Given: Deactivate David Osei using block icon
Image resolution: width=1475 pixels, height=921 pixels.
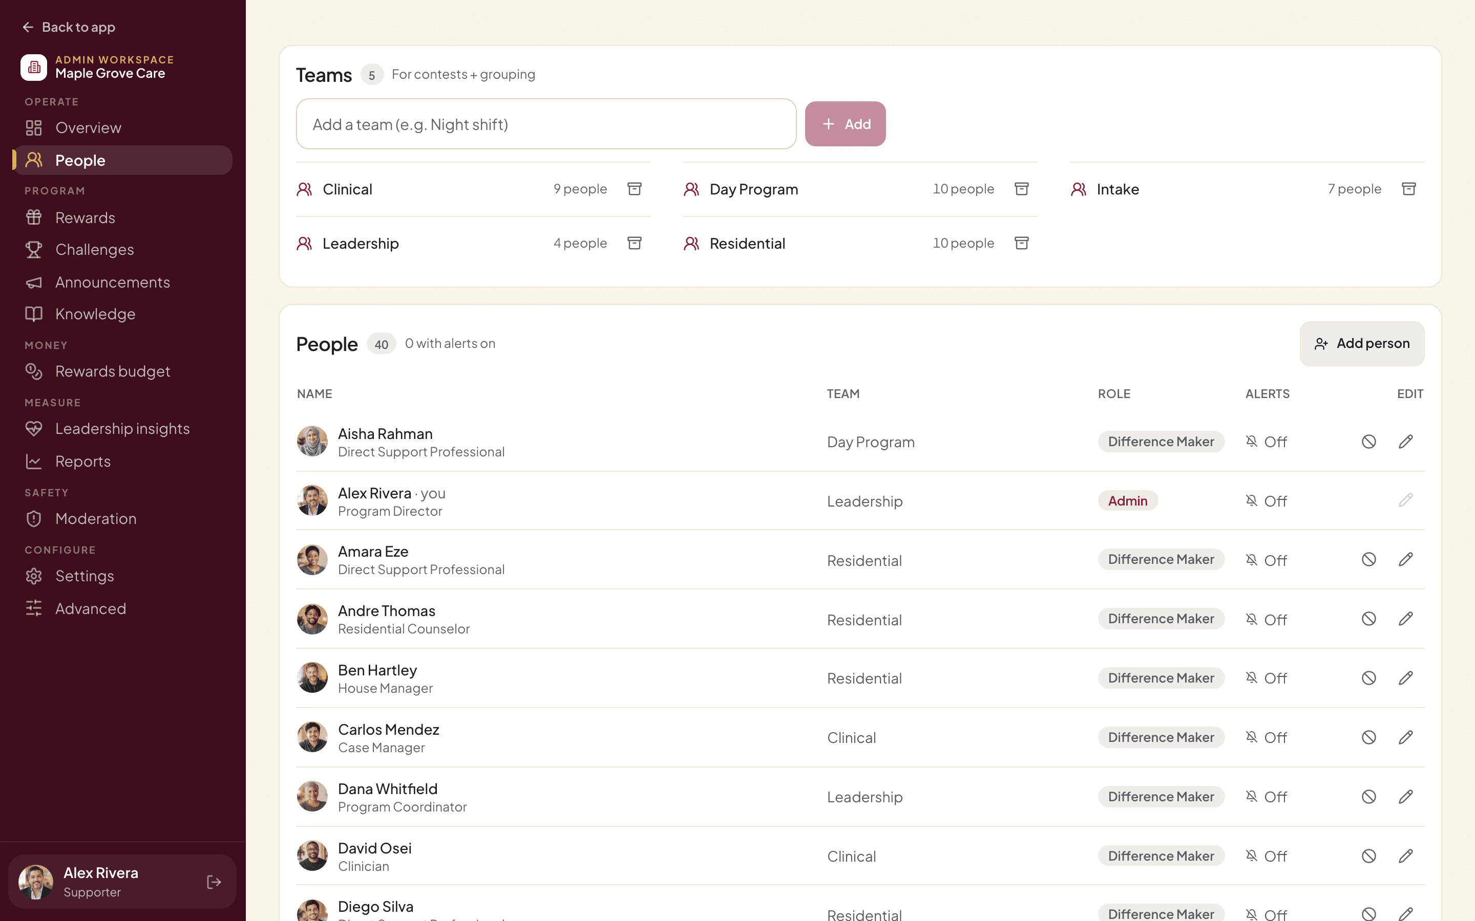Looking at the screenshot, I should pyautogui.click(x=1368, y=856).
